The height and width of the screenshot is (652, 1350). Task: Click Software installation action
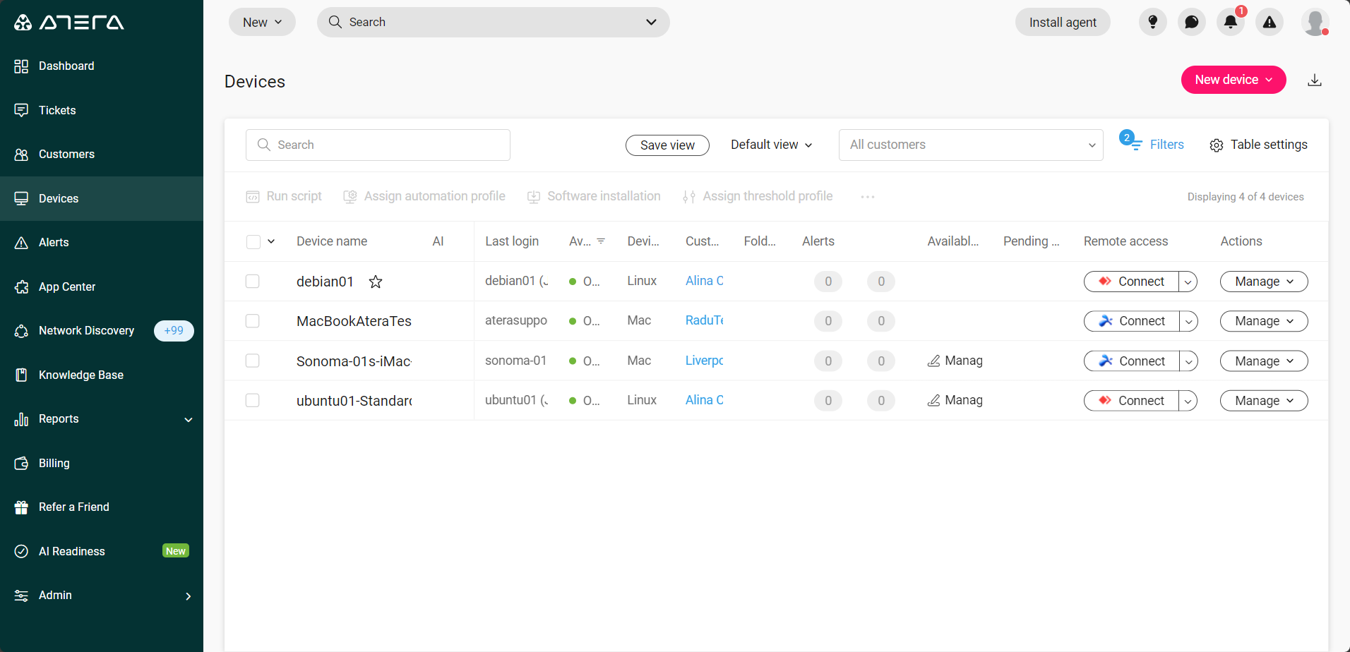click(x=594, y=196)
